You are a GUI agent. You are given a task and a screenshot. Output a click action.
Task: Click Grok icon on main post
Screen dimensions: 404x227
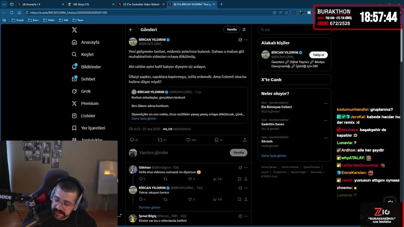pyautogui.click(x=240, y=40)
